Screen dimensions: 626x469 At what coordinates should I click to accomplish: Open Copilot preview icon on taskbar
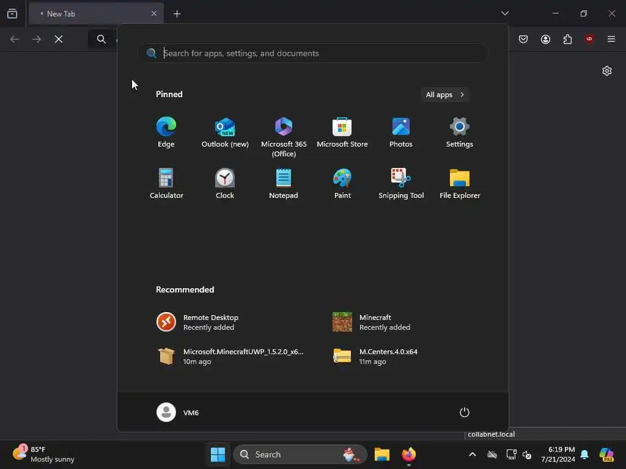point(606,454)
